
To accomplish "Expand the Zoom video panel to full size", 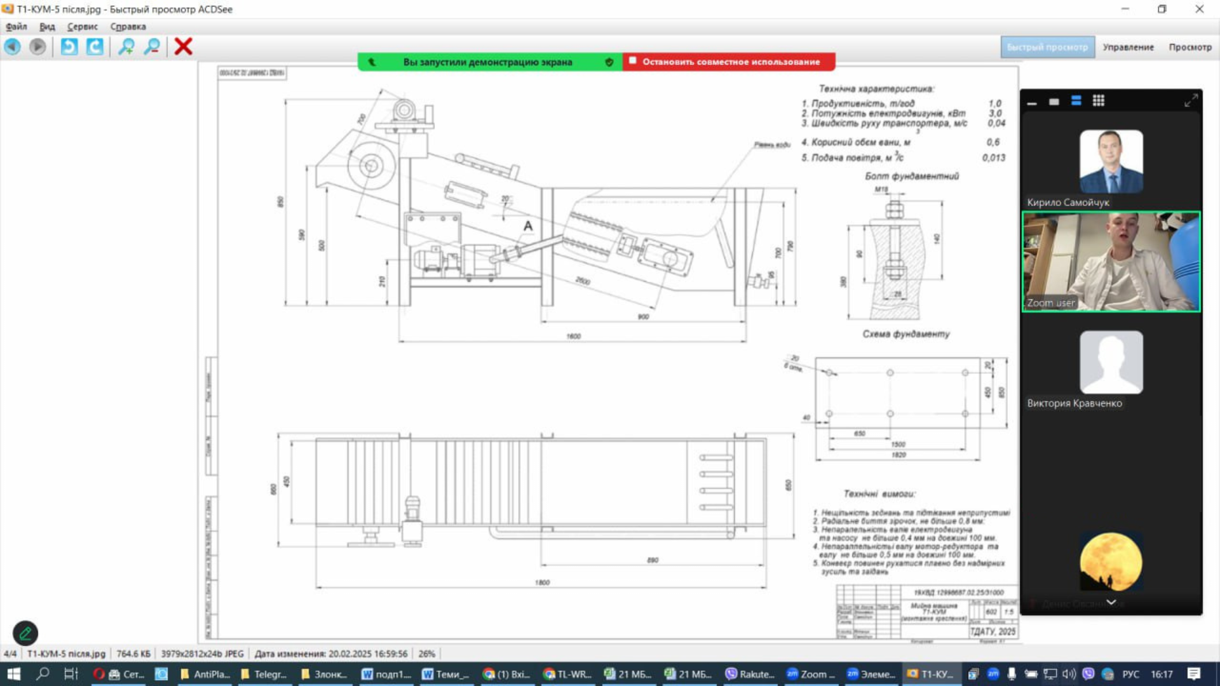I will click(x=1191, y=100).
